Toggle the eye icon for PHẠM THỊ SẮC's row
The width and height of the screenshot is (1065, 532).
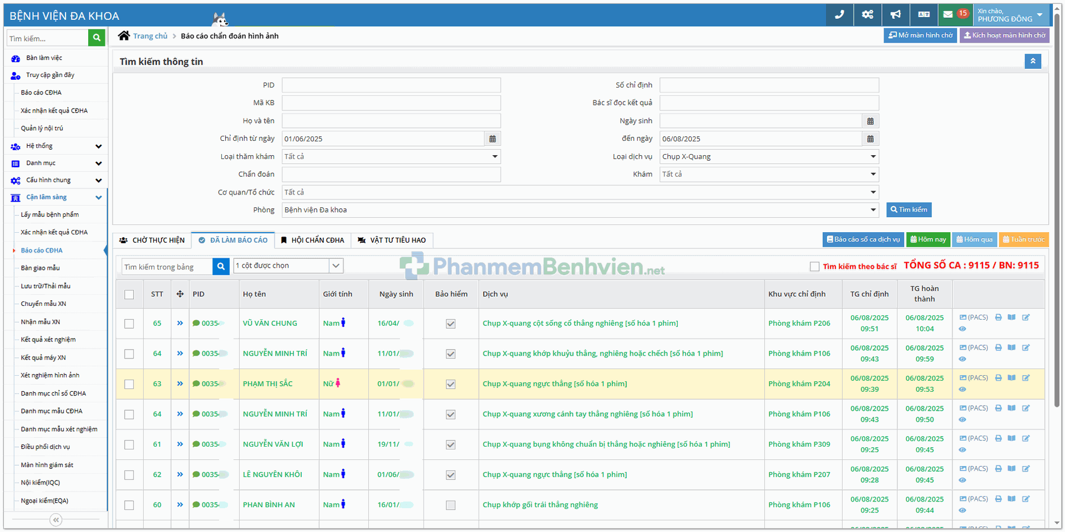point(962,390)
